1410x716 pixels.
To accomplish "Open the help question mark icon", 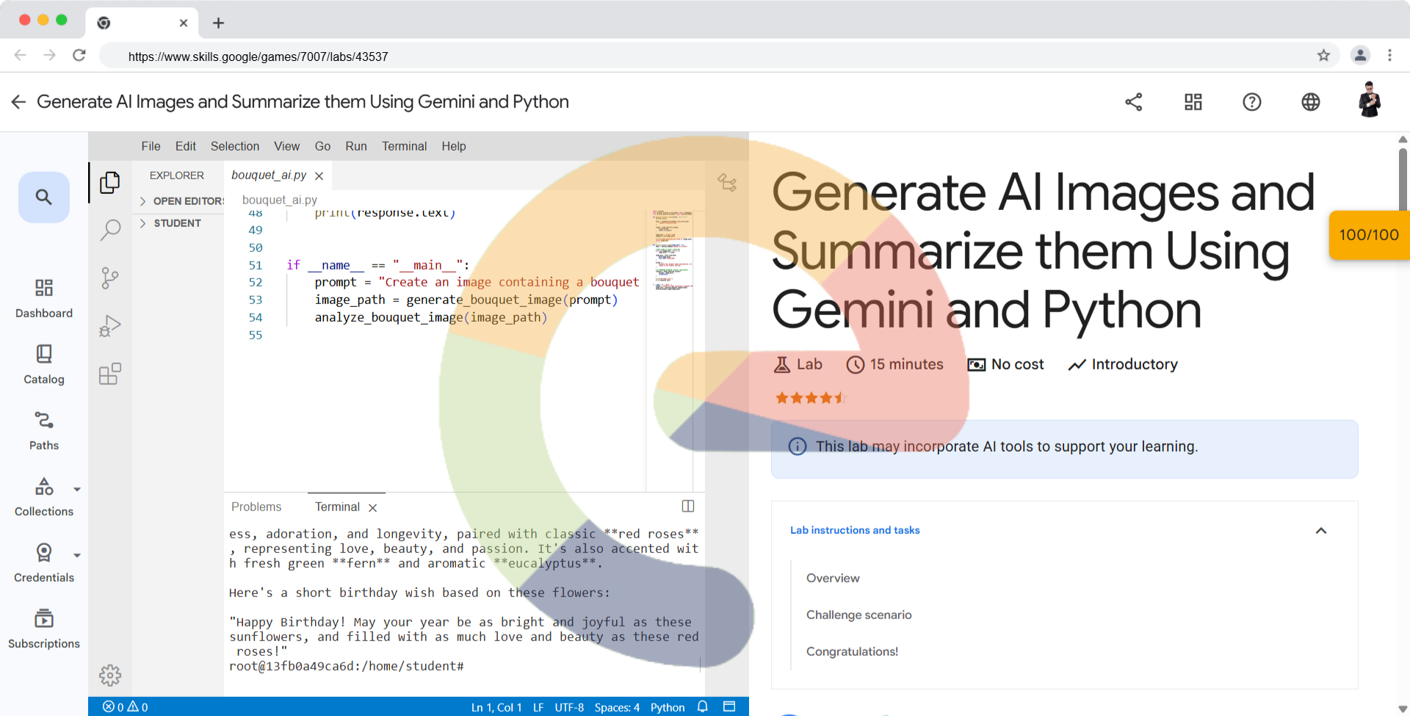I will (x=1252, y=102).
